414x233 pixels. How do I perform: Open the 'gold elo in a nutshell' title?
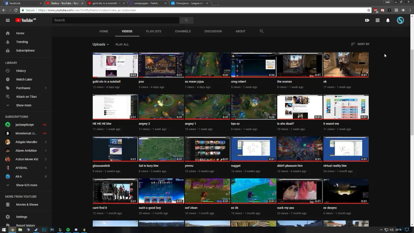pyautogui.click(x=106, y=82)
